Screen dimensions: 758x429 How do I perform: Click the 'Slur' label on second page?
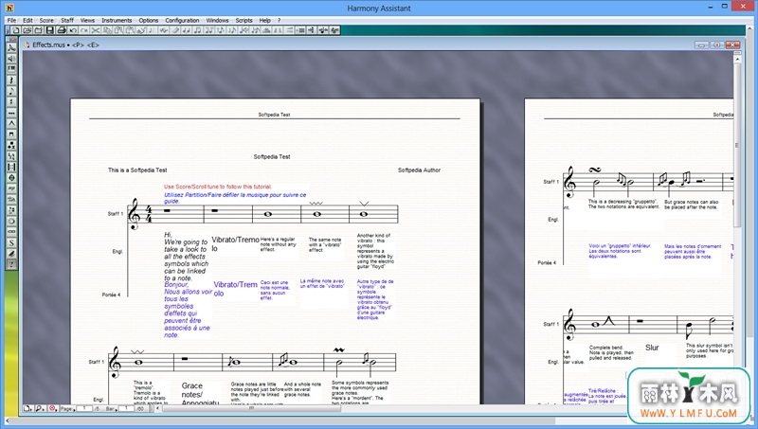(652, 348)
